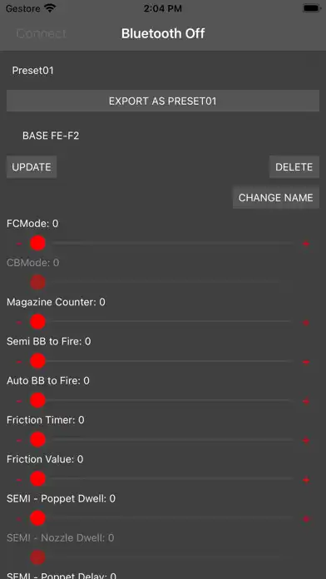
Task: Decrease Magazine Counter with minus icon
Action: (x=19, y=323)
